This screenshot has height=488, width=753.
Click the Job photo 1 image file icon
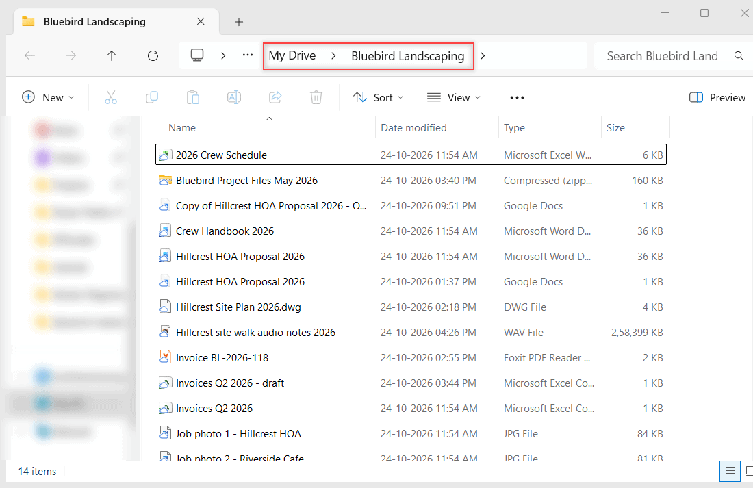pyautogui.click(x=165, y=433)
